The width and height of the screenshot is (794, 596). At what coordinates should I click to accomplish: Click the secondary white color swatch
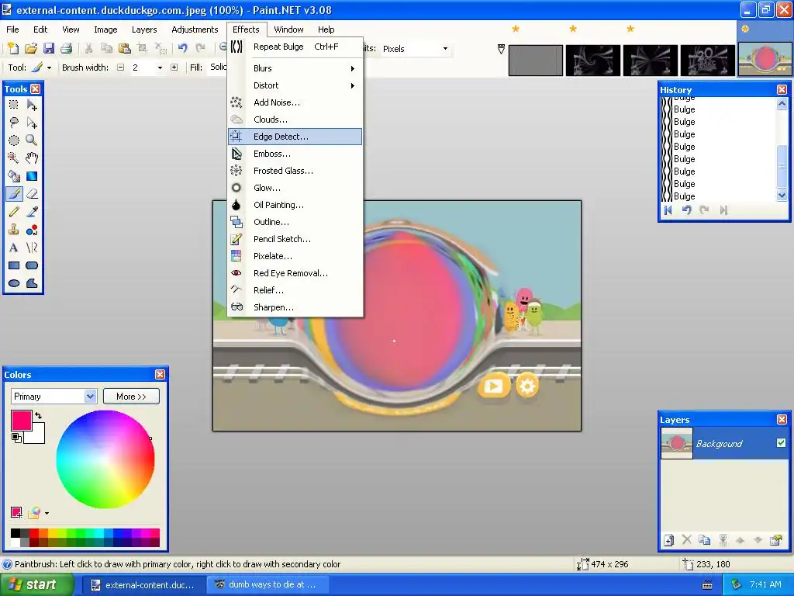36,436
